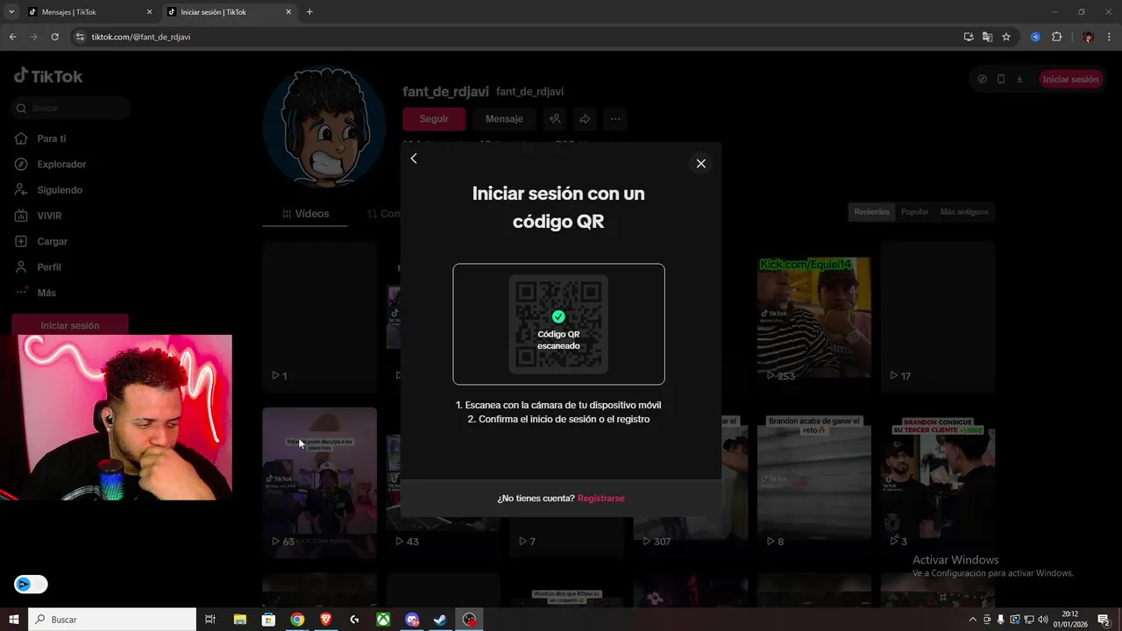Open Chrome three-dots menu
The width and height of the screenshot is (1122, 631).
coord(1109,37)
